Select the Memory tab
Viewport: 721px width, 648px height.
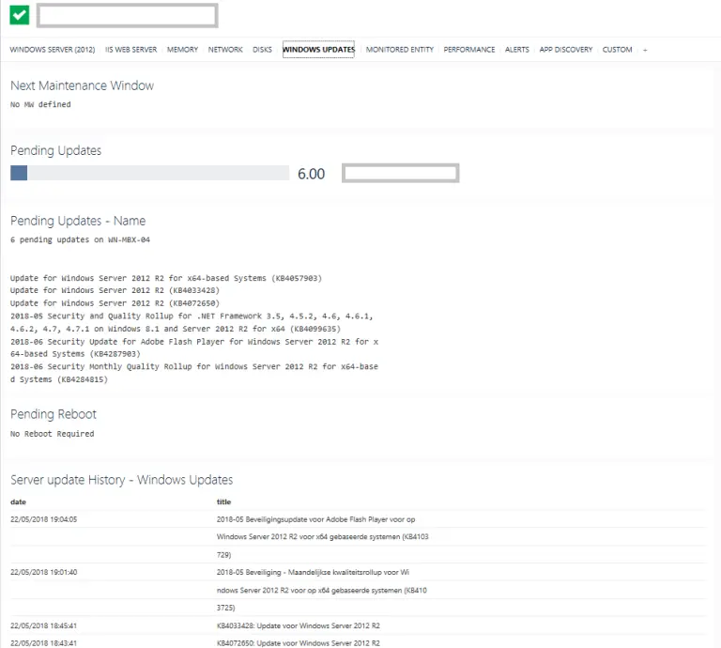tap(182, 50)
